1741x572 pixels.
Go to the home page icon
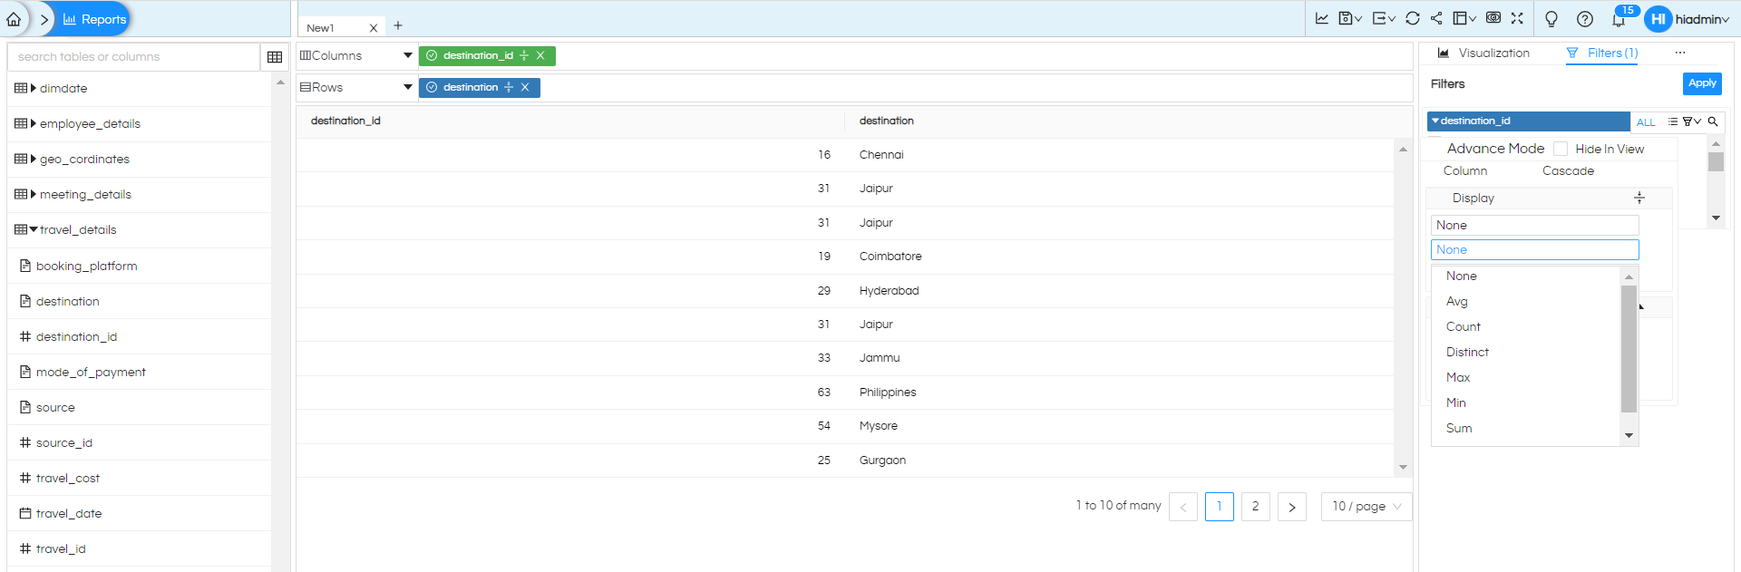pyautogui.click(x=14, y=19)
